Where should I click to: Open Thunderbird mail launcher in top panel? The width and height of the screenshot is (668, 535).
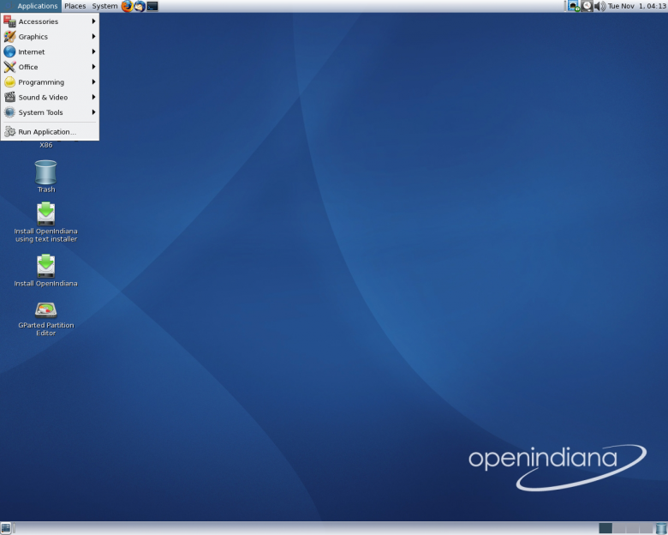coord(140,6)
